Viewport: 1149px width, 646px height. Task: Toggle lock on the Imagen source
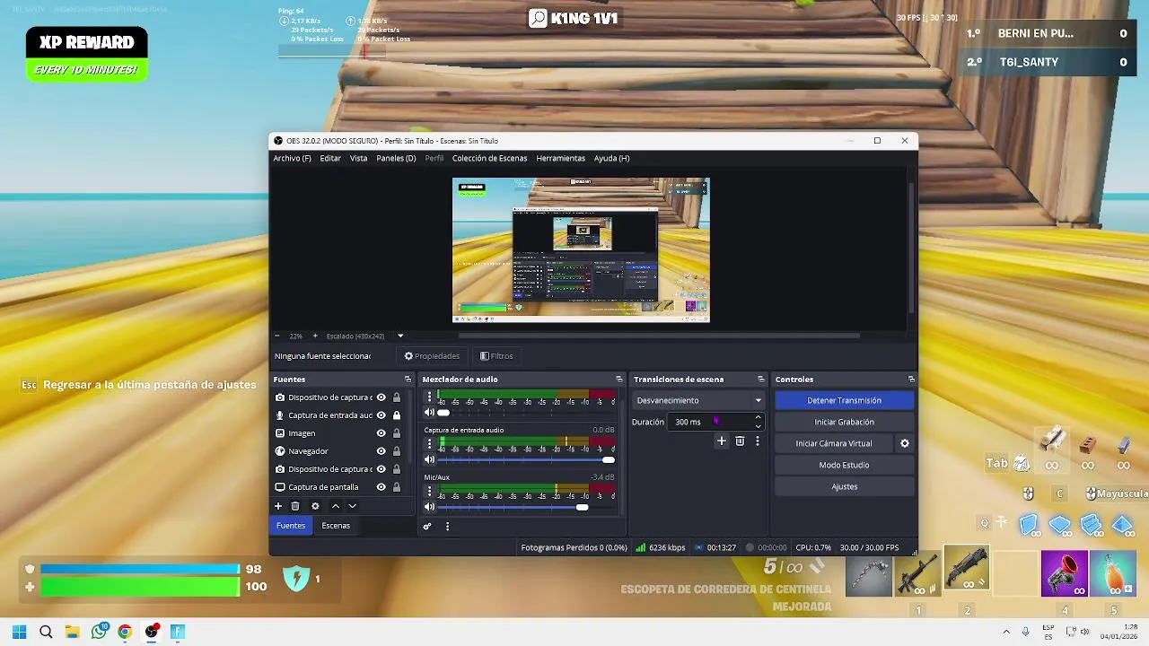click(397, 433)
